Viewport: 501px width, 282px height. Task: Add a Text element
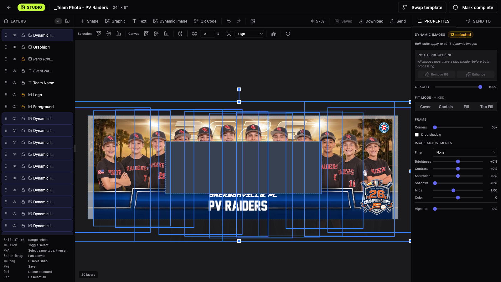(139, 21)
